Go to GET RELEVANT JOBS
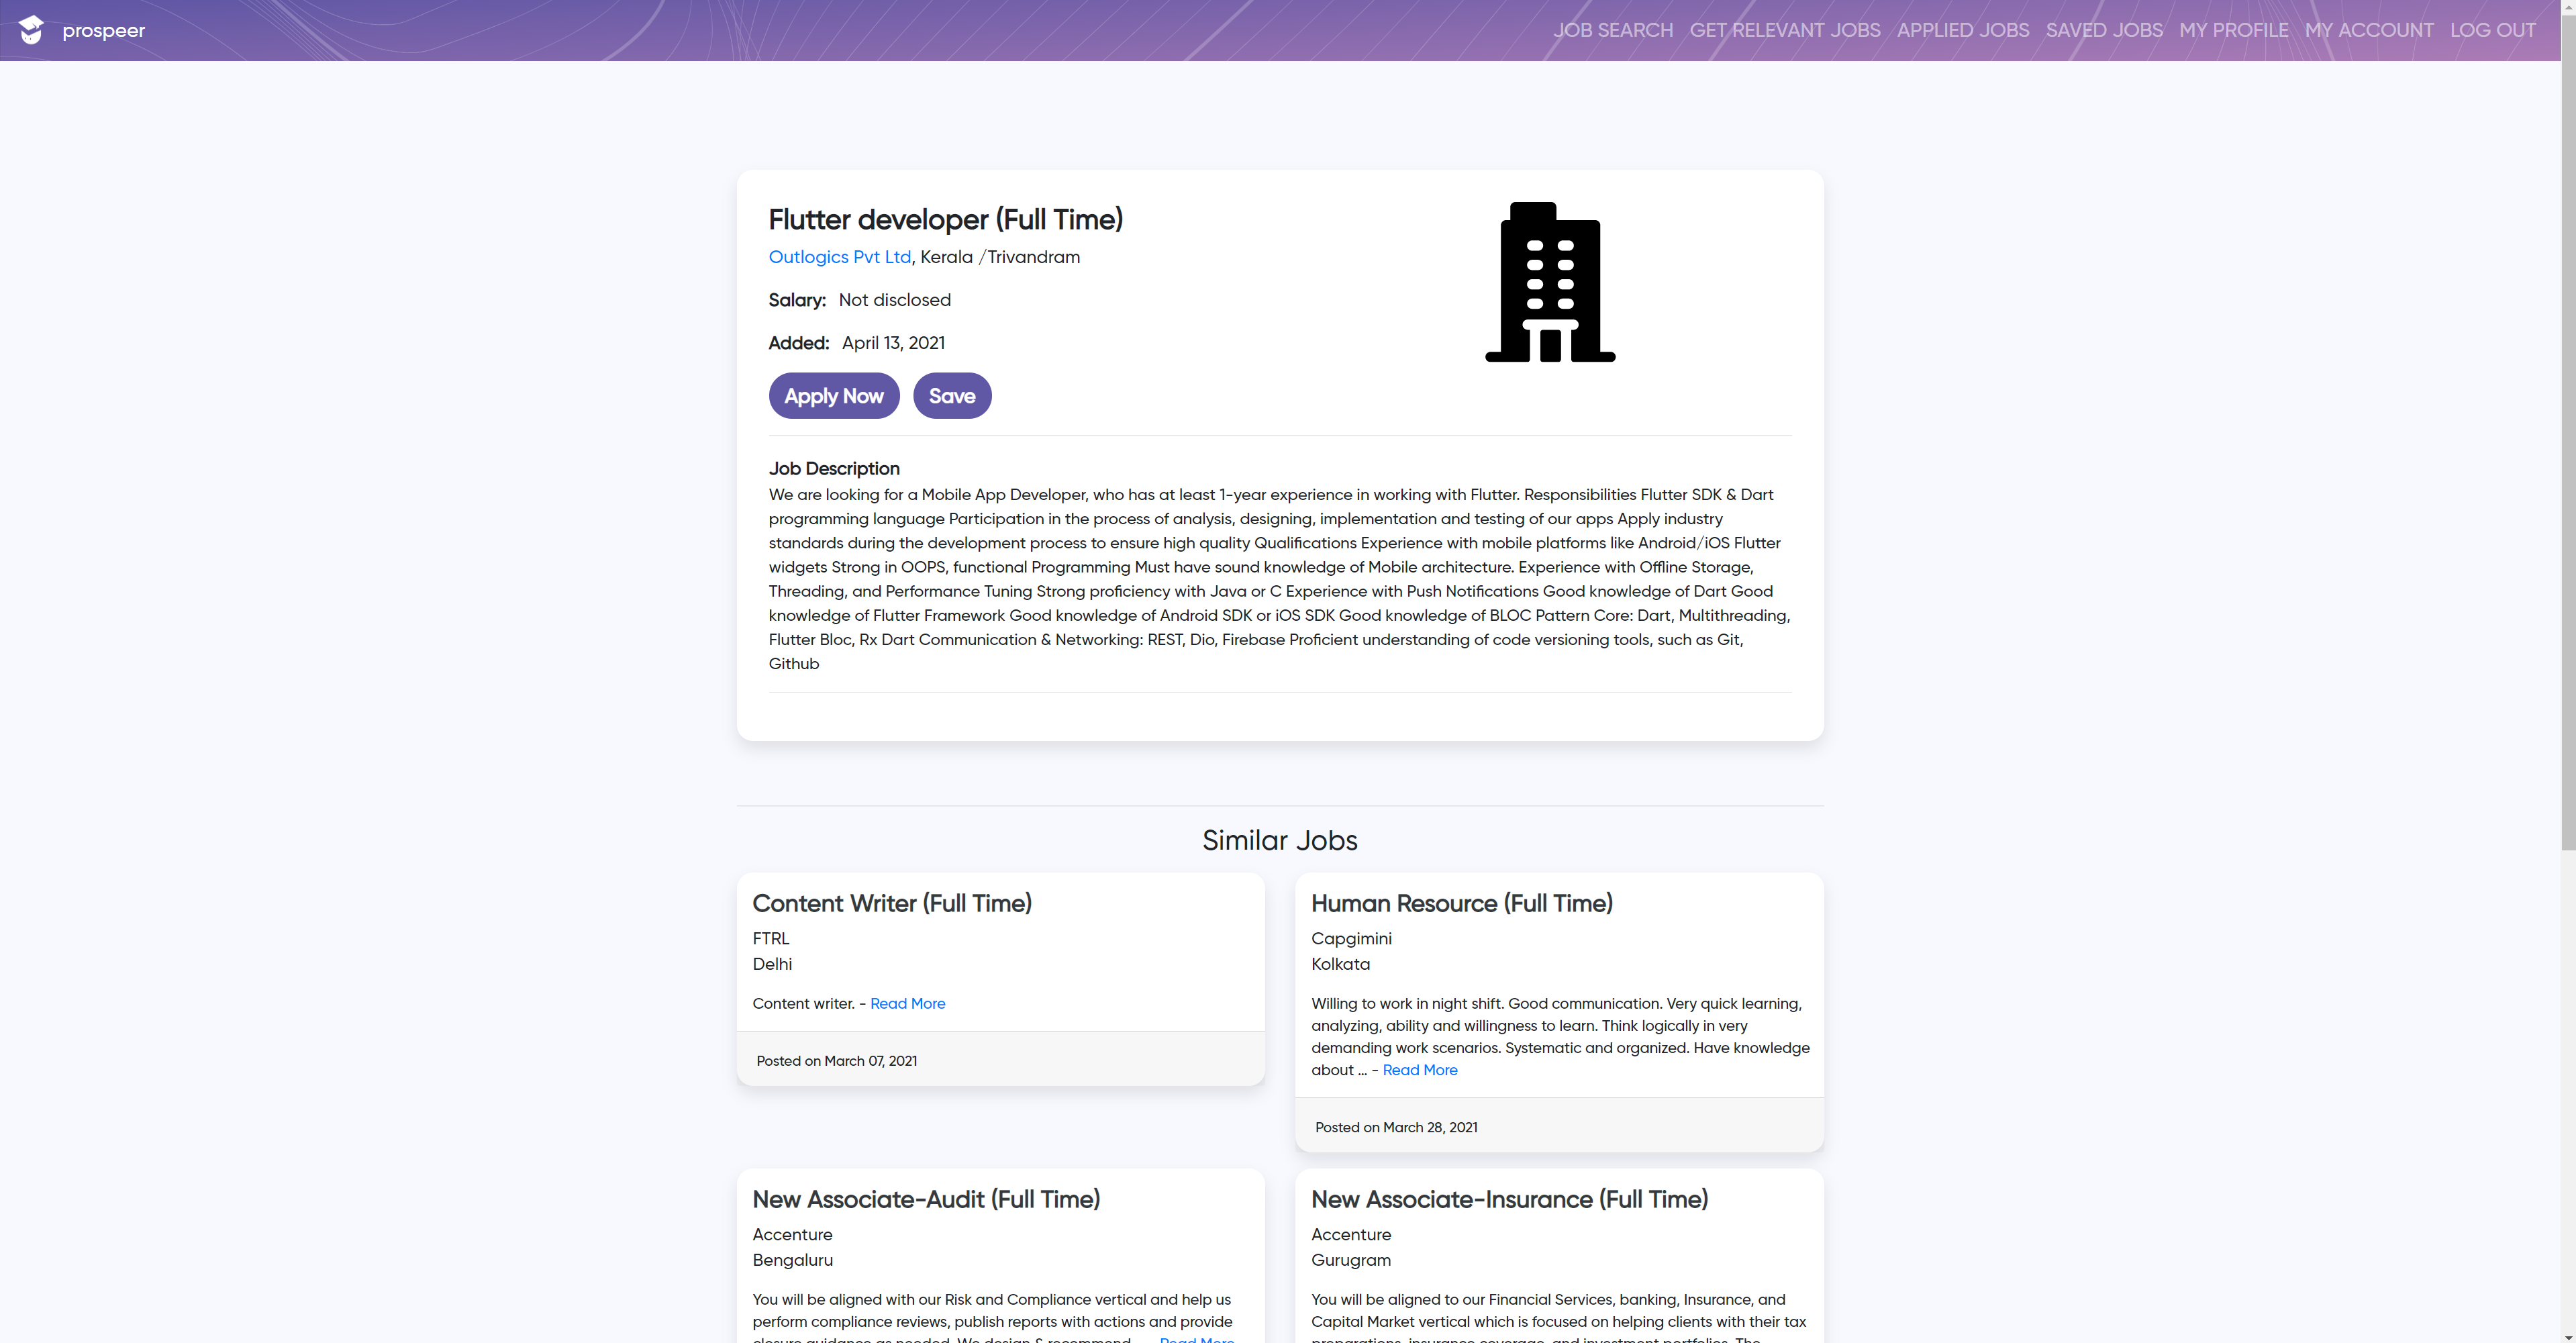This screenshot has height=1343, width=2576. tap(1785, 30)
